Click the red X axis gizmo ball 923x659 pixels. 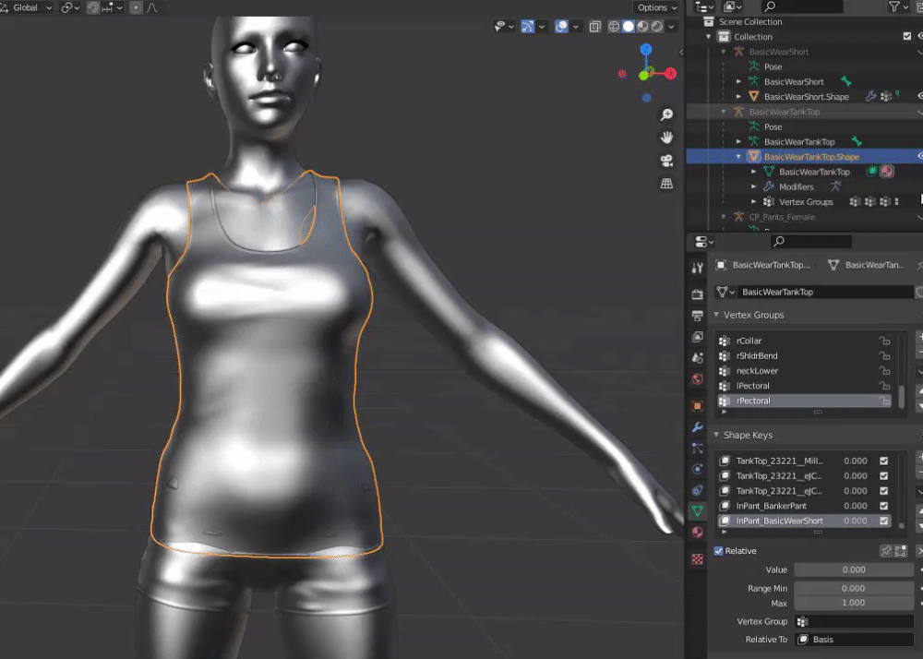click(670, 74)
